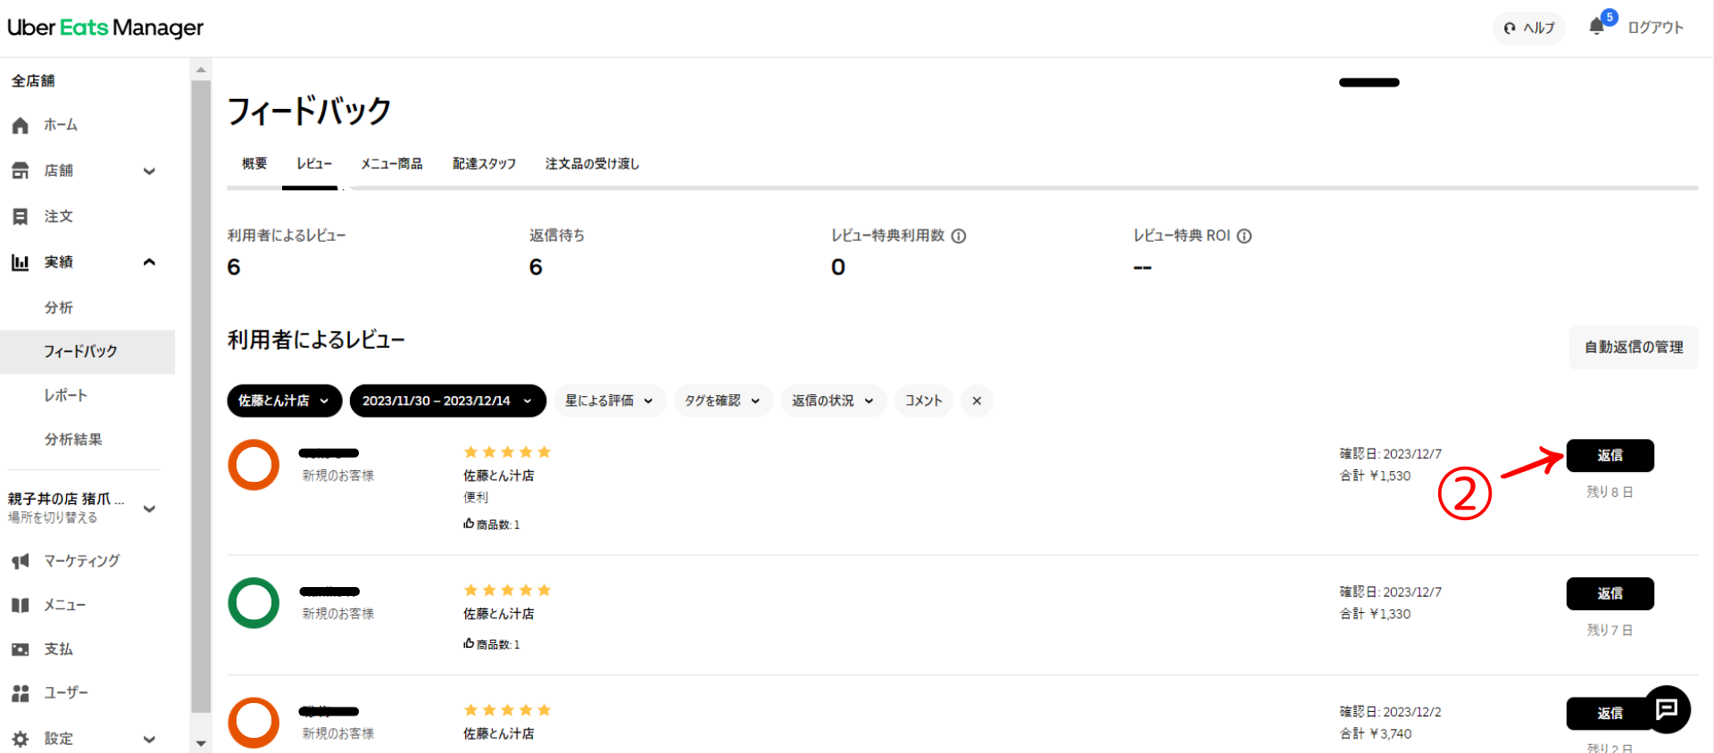Click info icon beside レビュー特典 ROI
Viewport: 1714px width, 753px height.
[x=1244, y=236]
